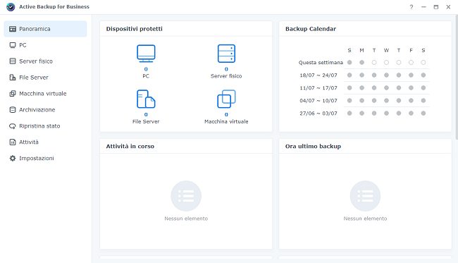Click the Macchina virtuale count number
This screenshot has width=458, height=263.
pos(226,114)
